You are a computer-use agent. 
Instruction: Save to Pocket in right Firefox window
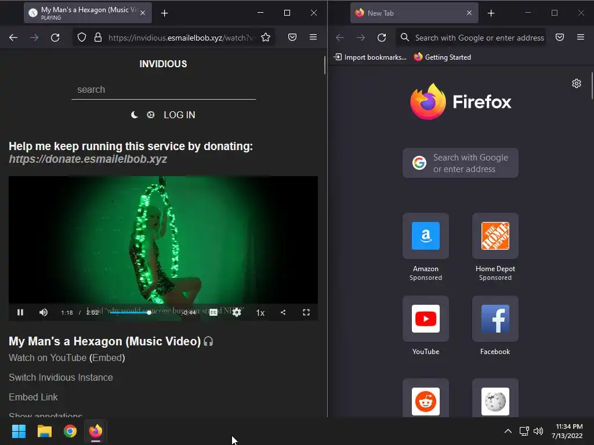click(560, 37)
